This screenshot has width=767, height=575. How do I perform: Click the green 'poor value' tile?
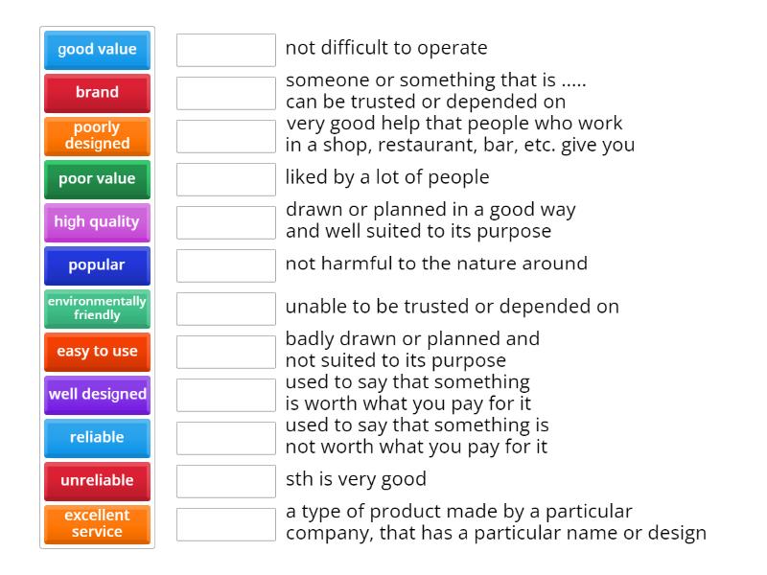pos(97,179)
